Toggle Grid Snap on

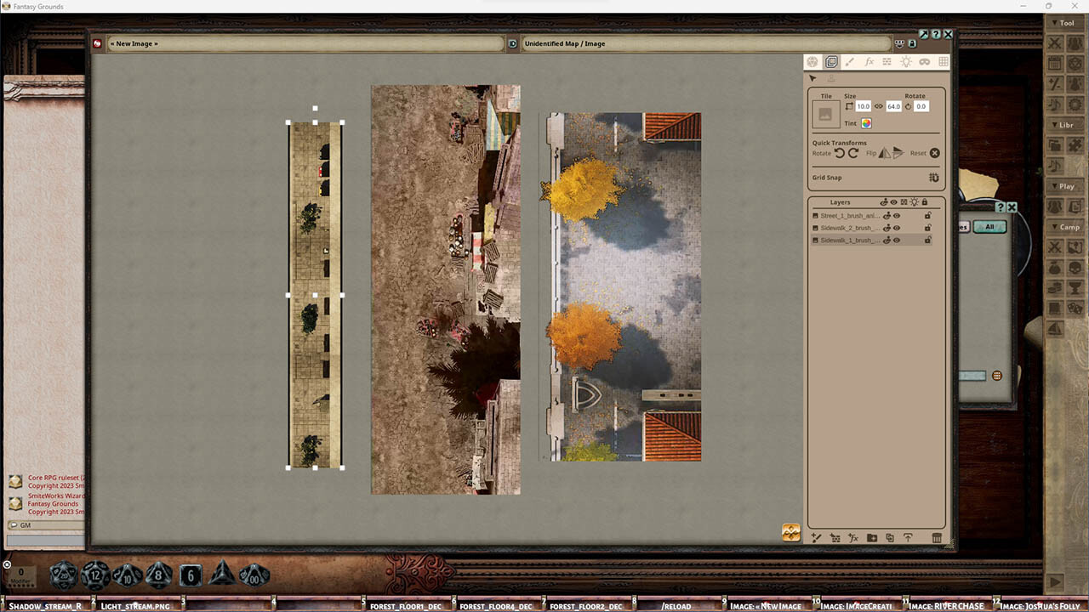click(x=933, y=177)
